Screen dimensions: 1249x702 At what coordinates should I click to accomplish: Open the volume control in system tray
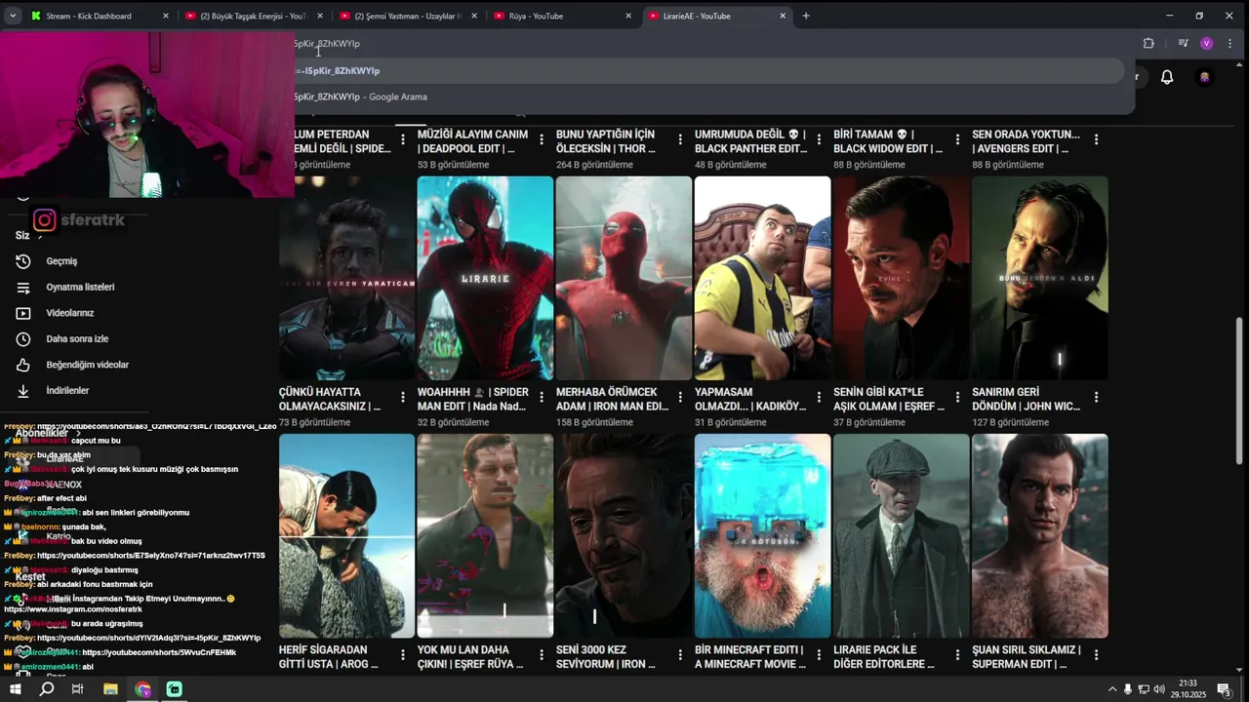click(1159, 689)
